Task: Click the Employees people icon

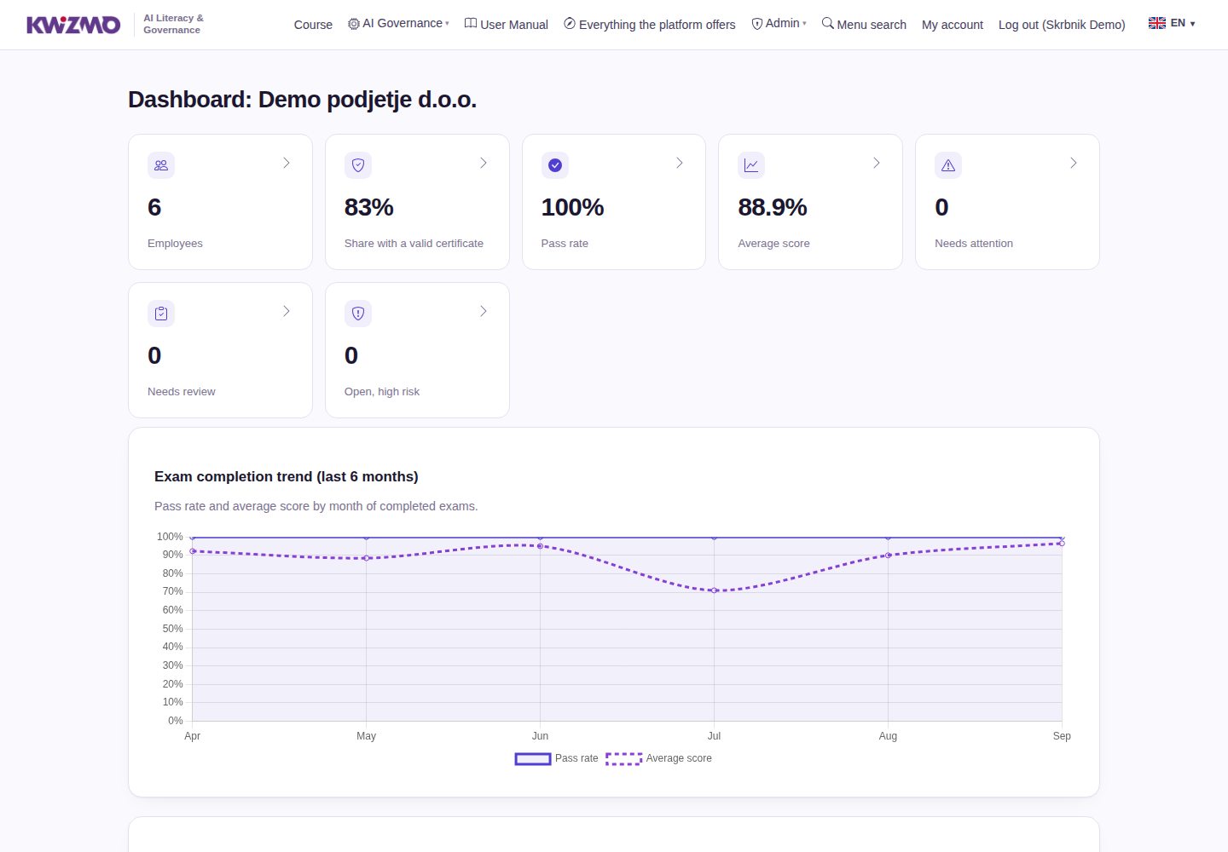Action: pos(161,165)
